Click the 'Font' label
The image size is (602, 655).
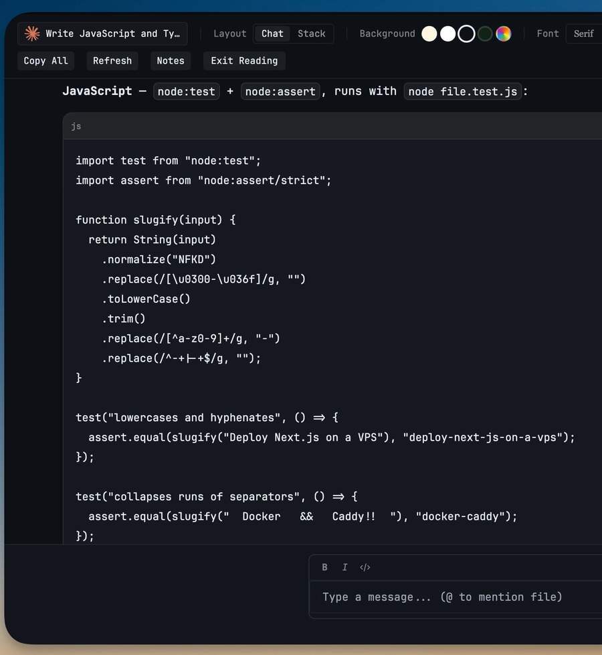pos(547,33)
